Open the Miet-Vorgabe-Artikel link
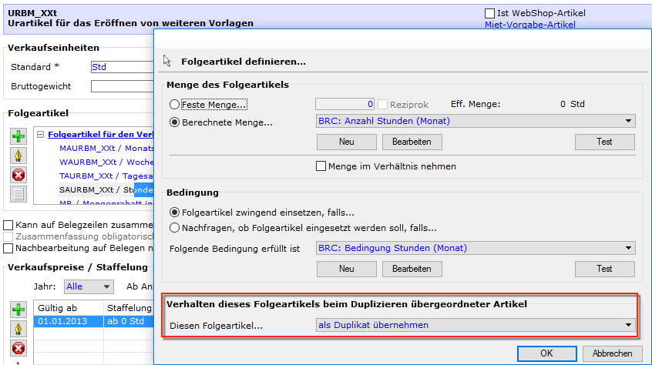The width and height of the screenshot is (652, 365). (x=529, y=25)
